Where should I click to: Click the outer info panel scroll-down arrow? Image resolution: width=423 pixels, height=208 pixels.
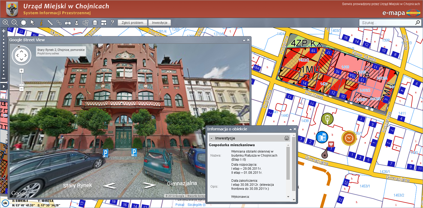point(294,199)
